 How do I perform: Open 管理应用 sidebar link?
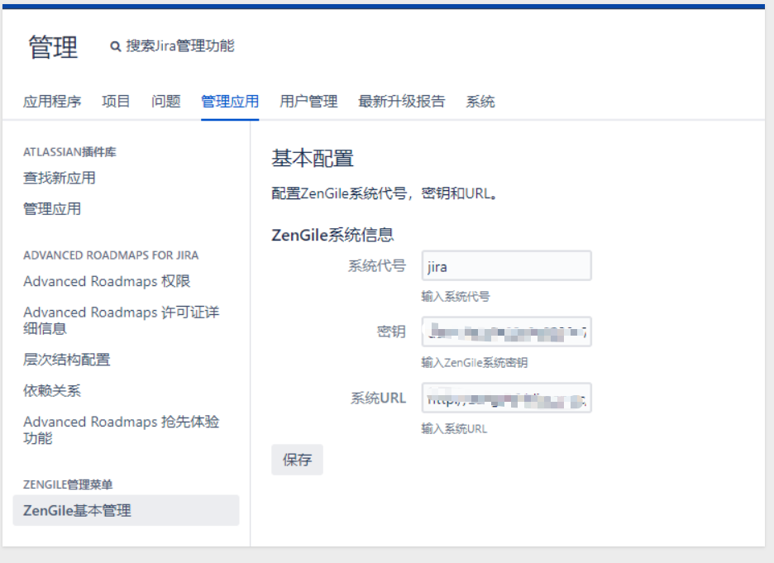click(x=52, y=209)
